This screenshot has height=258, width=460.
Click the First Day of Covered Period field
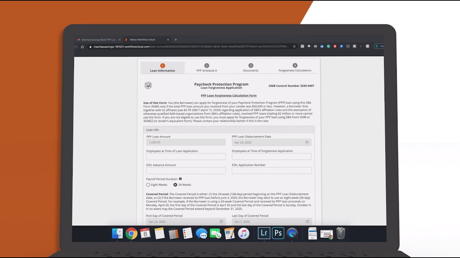(x=186, y=222)
